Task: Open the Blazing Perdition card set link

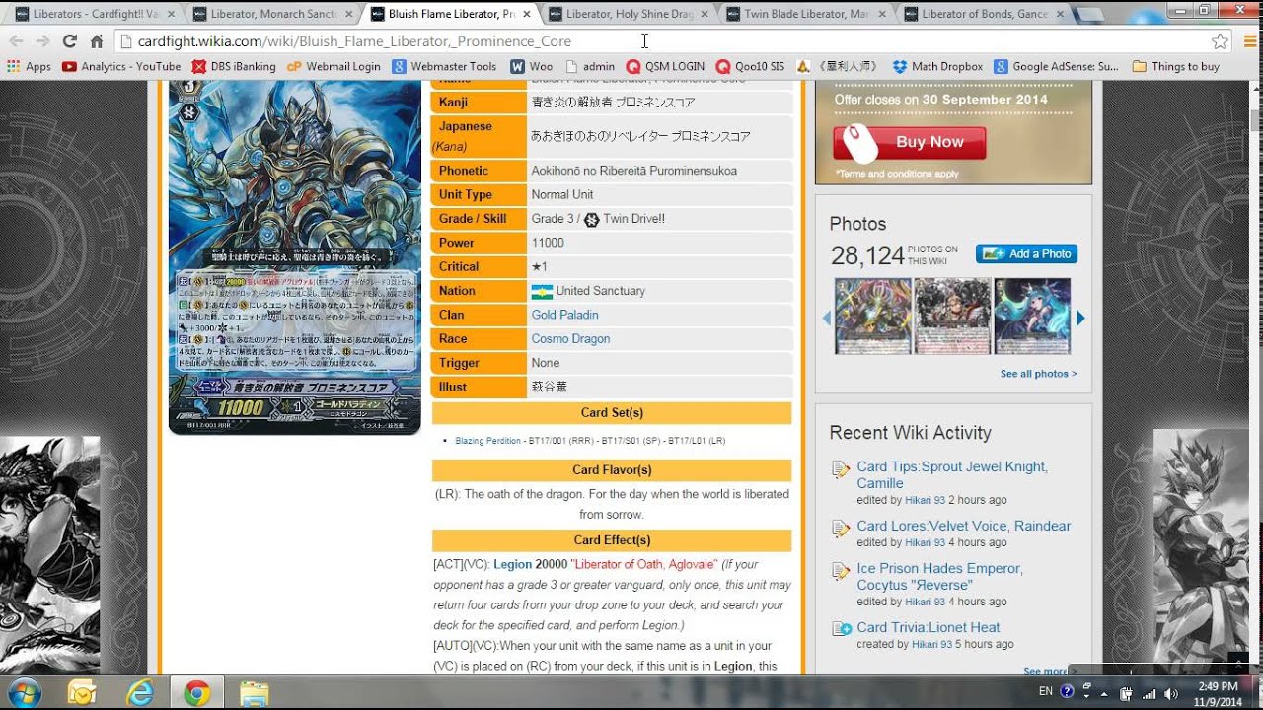Action: click(x=487, y=441)
